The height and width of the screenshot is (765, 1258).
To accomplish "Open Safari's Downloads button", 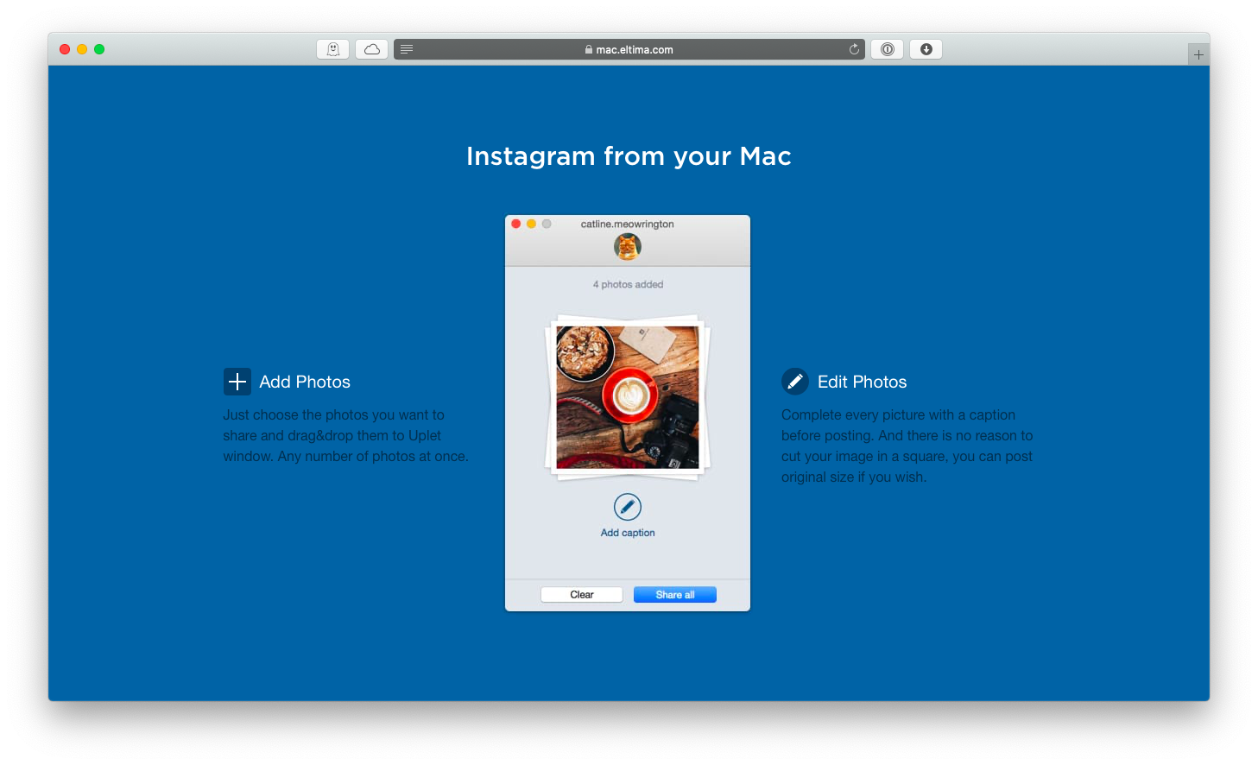I will (x=926, y=49).
